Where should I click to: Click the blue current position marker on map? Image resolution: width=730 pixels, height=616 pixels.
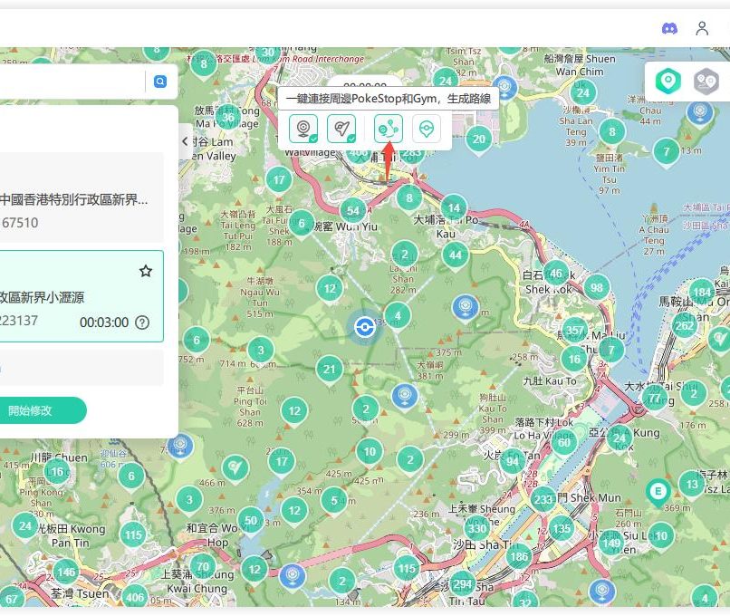[365, 327]
